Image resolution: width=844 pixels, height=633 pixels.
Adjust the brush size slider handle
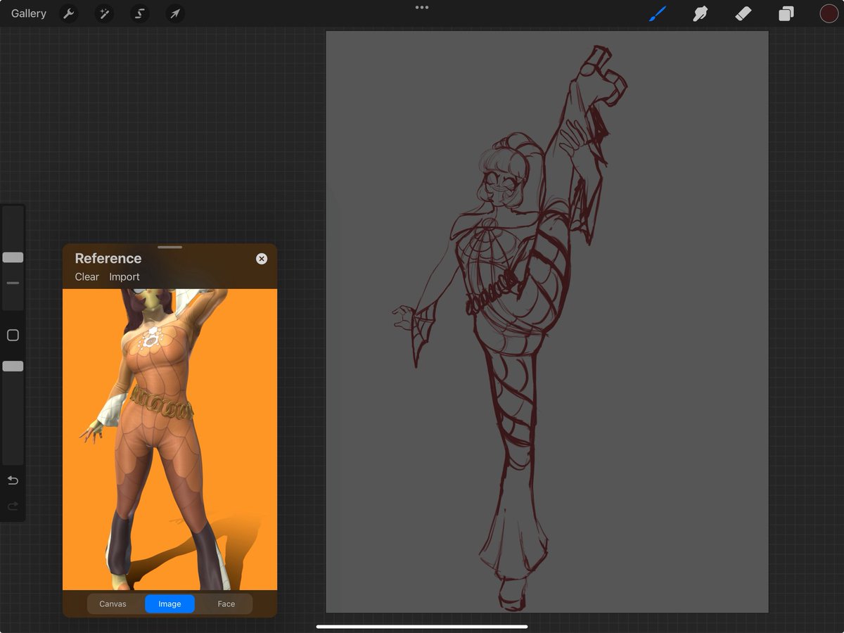coord(13,257)
